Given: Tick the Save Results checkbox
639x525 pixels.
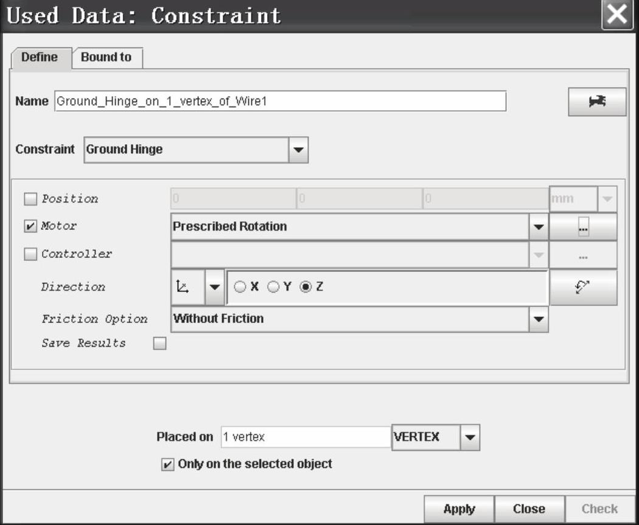Looking at the screenshot, I should coord(159,344).
